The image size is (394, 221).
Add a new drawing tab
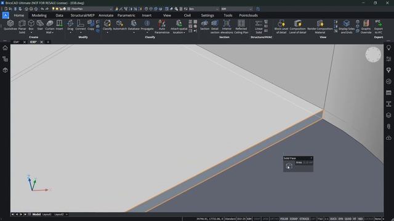tap(48, 42)
